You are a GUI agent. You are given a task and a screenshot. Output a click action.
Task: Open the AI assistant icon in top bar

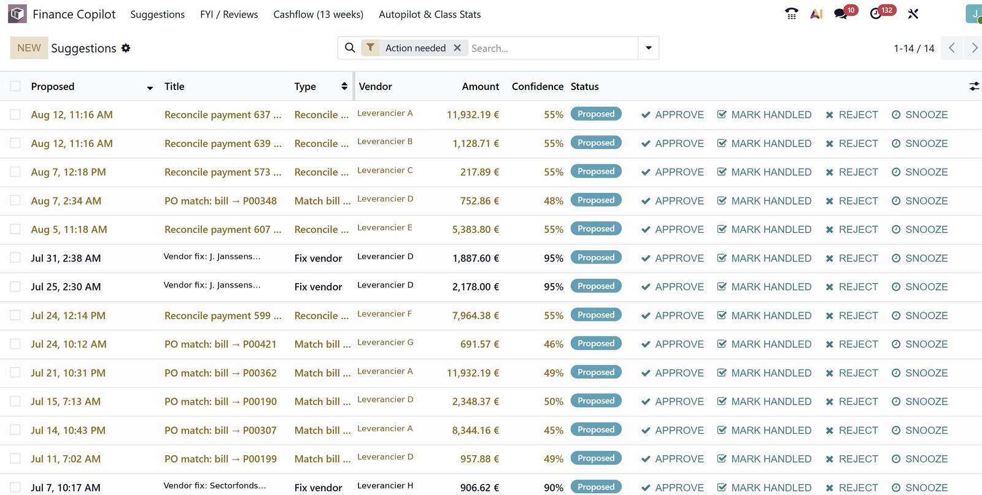coord(816,13)
